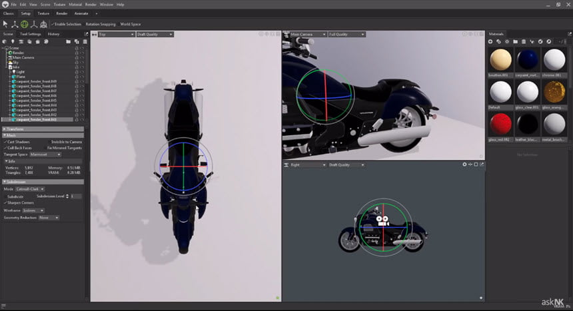Click the new folder icon in Scene panel
The height and width of the screenshot is (311, 573).
point(69,42)
